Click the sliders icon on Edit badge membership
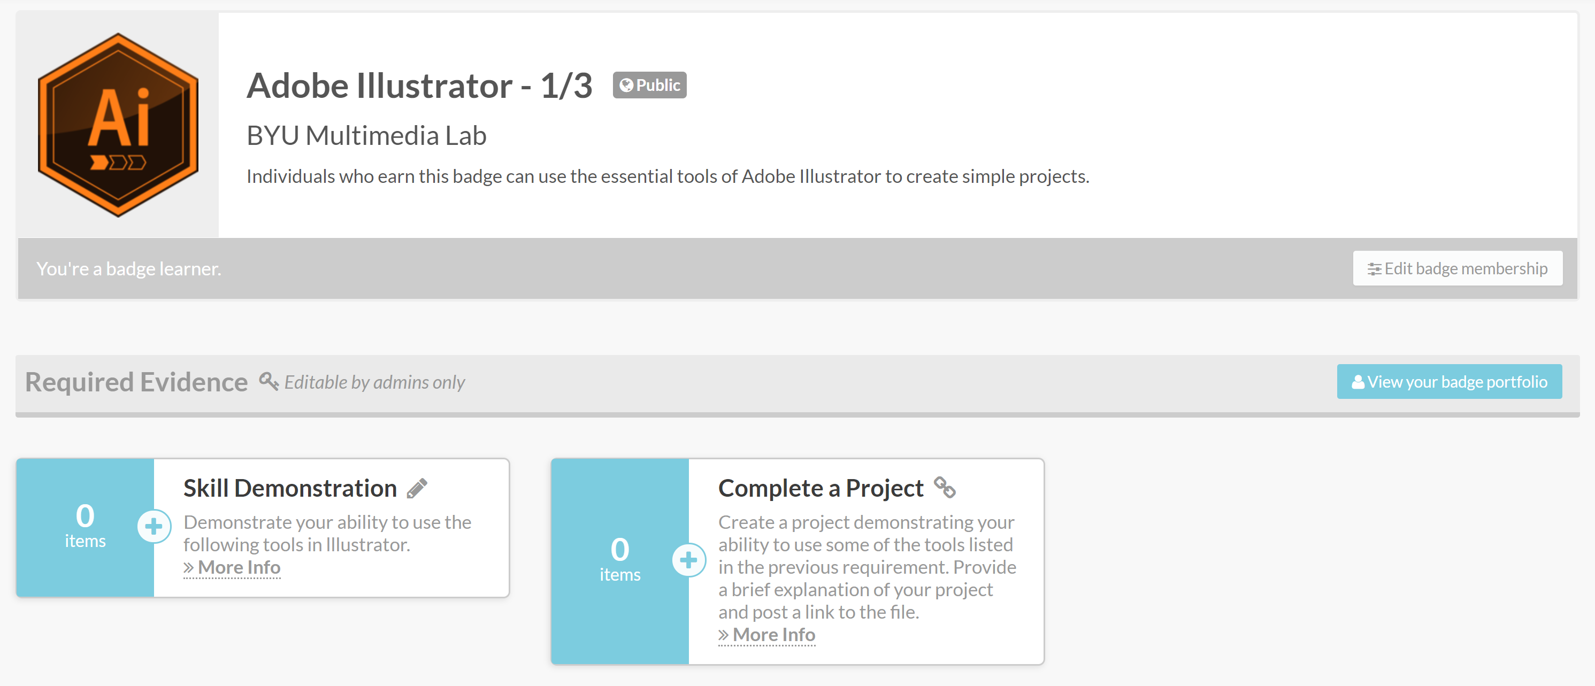 [x=1374, y=269]
